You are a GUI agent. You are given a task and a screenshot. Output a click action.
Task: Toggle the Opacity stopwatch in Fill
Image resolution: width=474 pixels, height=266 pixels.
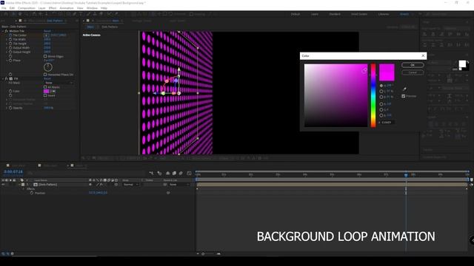point(10,108)
